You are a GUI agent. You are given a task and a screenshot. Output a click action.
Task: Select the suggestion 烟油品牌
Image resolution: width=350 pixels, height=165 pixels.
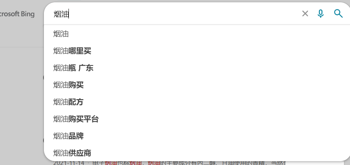(197, 136)
